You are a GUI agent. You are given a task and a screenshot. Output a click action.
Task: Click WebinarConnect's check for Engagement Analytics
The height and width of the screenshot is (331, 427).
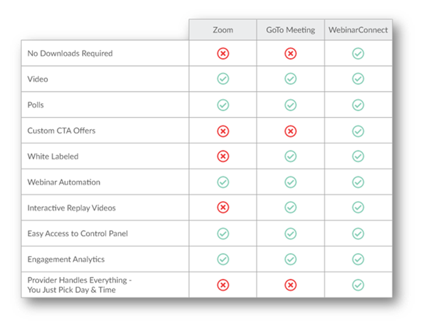(x=358, y=259)
